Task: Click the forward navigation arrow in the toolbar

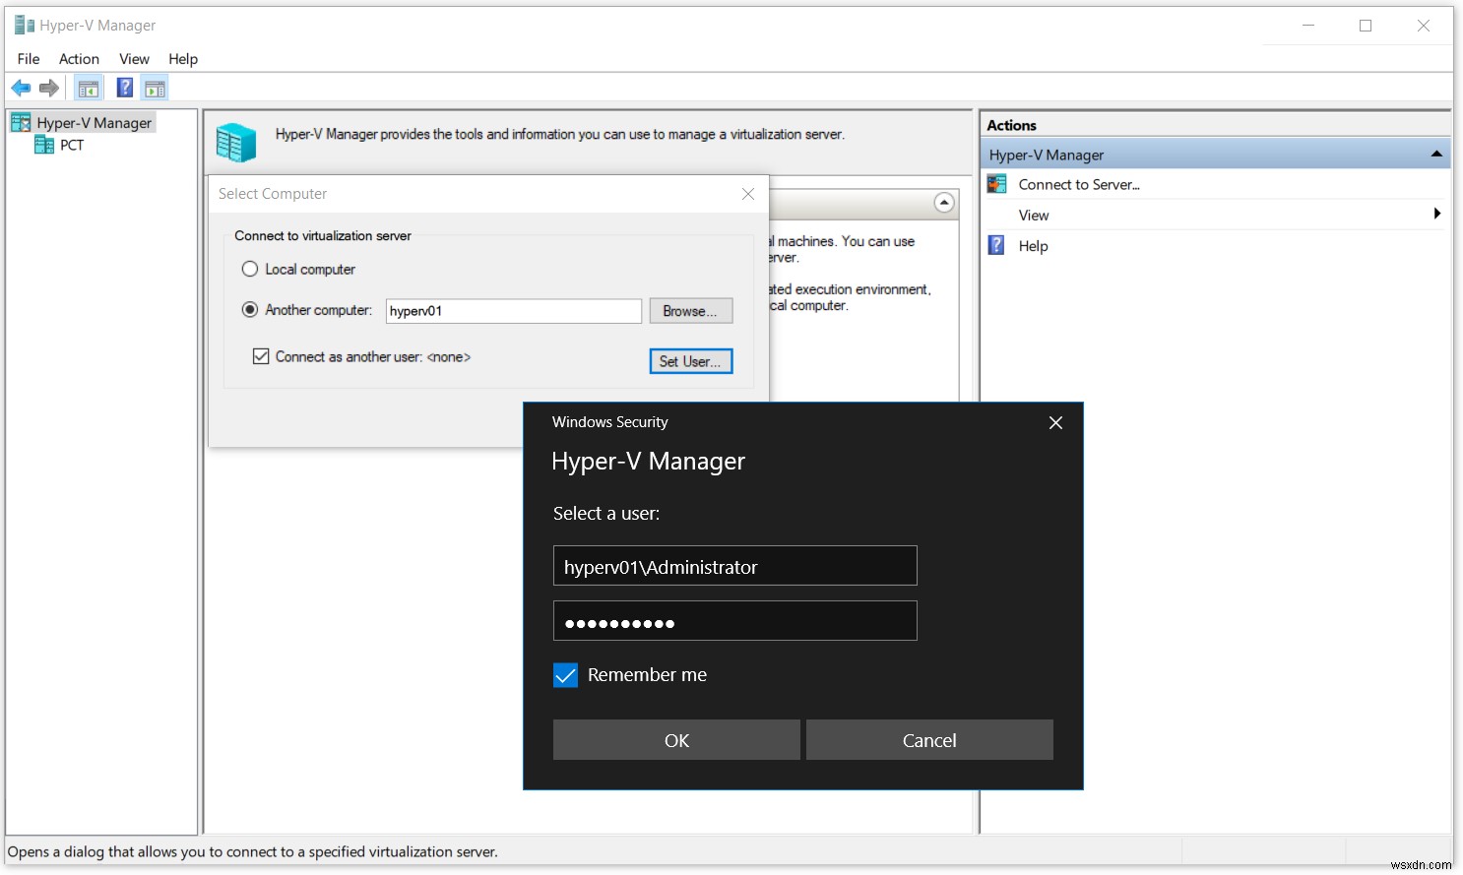Action: coord(49,88)
